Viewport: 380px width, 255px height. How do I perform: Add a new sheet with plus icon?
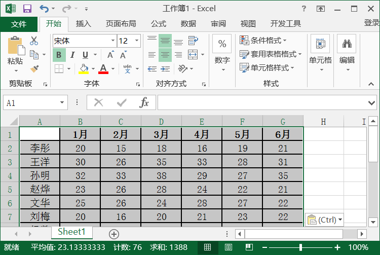(114, 234)
